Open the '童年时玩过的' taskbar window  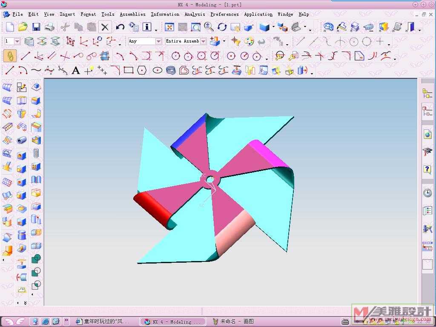pos(103,321)
